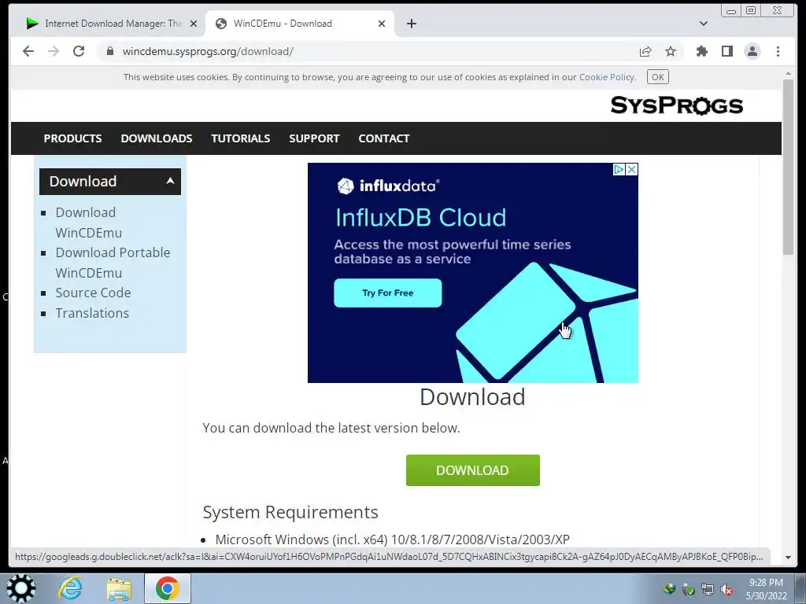
Task: Open the taskbar clock 9:28 PM
Action: [x=766, y=589]
